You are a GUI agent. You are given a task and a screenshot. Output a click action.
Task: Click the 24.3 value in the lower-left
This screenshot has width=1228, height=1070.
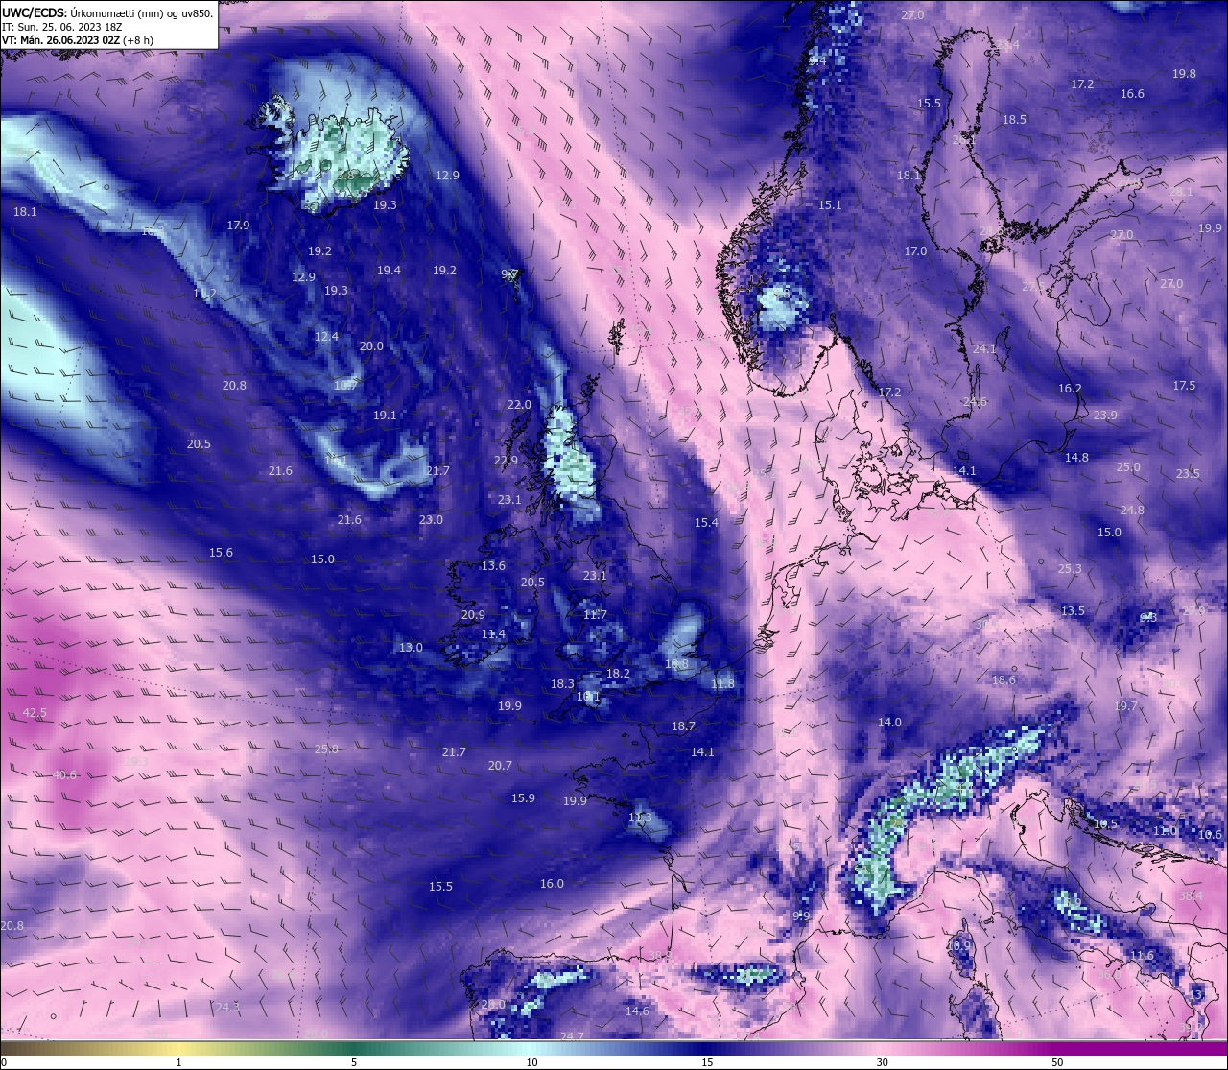tap(227, 1008)
